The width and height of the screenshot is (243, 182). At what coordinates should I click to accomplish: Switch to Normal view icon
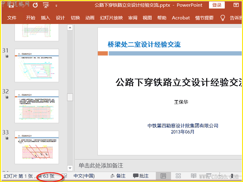(x=163, y=176)
